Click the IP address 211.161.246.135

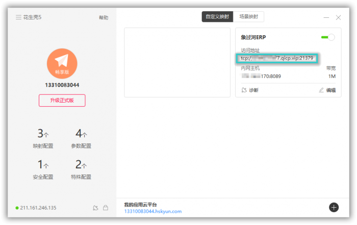(38, 208)
